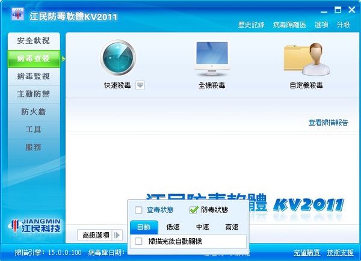Screen dimensions: 361x261
Task: Select 自動 speed tab
Action: coord(144,227)
